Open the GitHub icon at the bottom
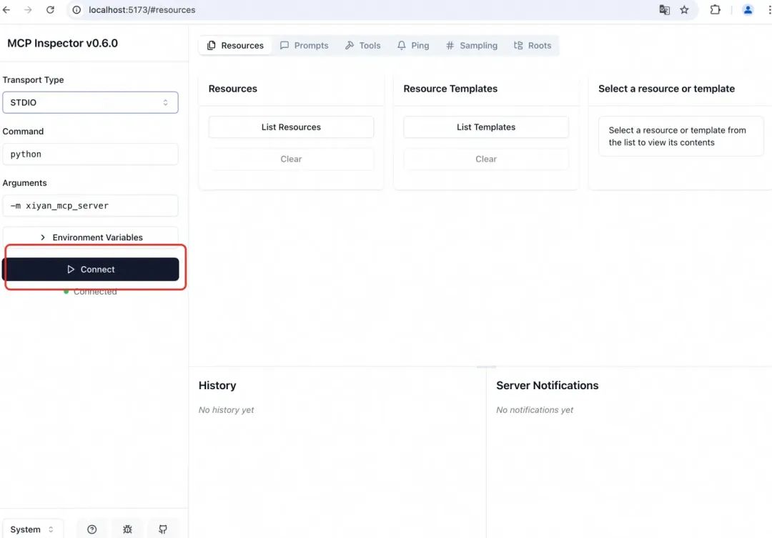Viewport: 772px width, 538px height. (163, 529)
